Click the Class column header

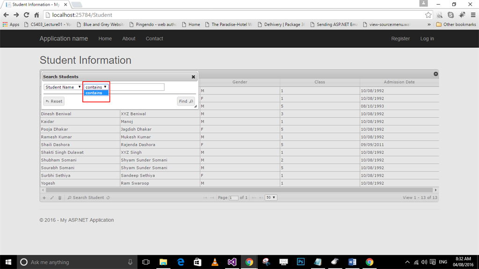320,82
